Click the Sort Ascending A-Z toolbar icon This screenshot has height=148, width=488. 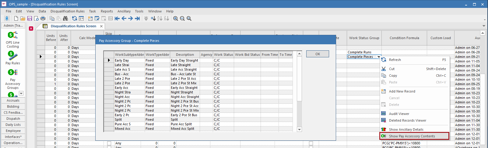[160, 18]
